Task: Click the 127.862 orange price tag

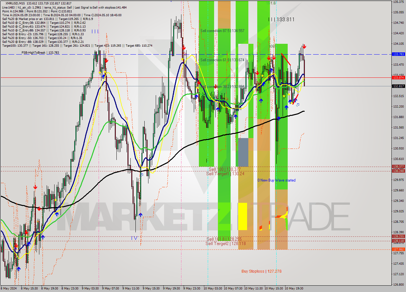Action: (398, 249)
